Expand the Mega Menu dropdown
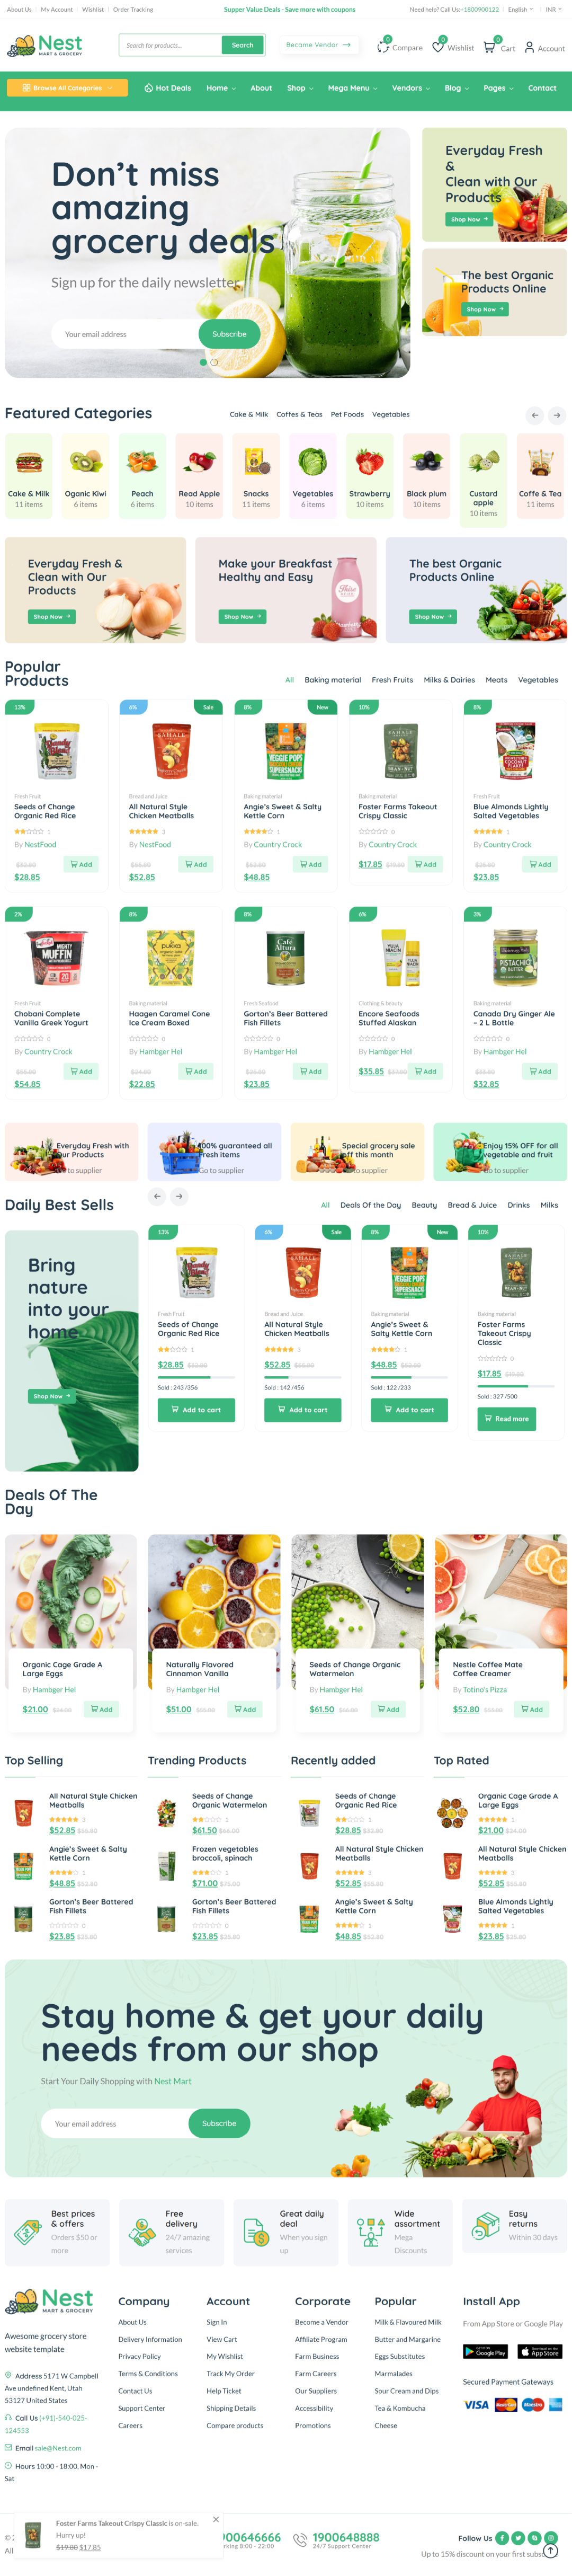 [352, 88]
